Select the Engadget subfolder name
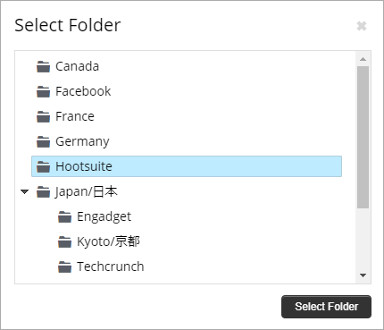The height and width of the screenshot is (330, 384). [x=104, y=216]
